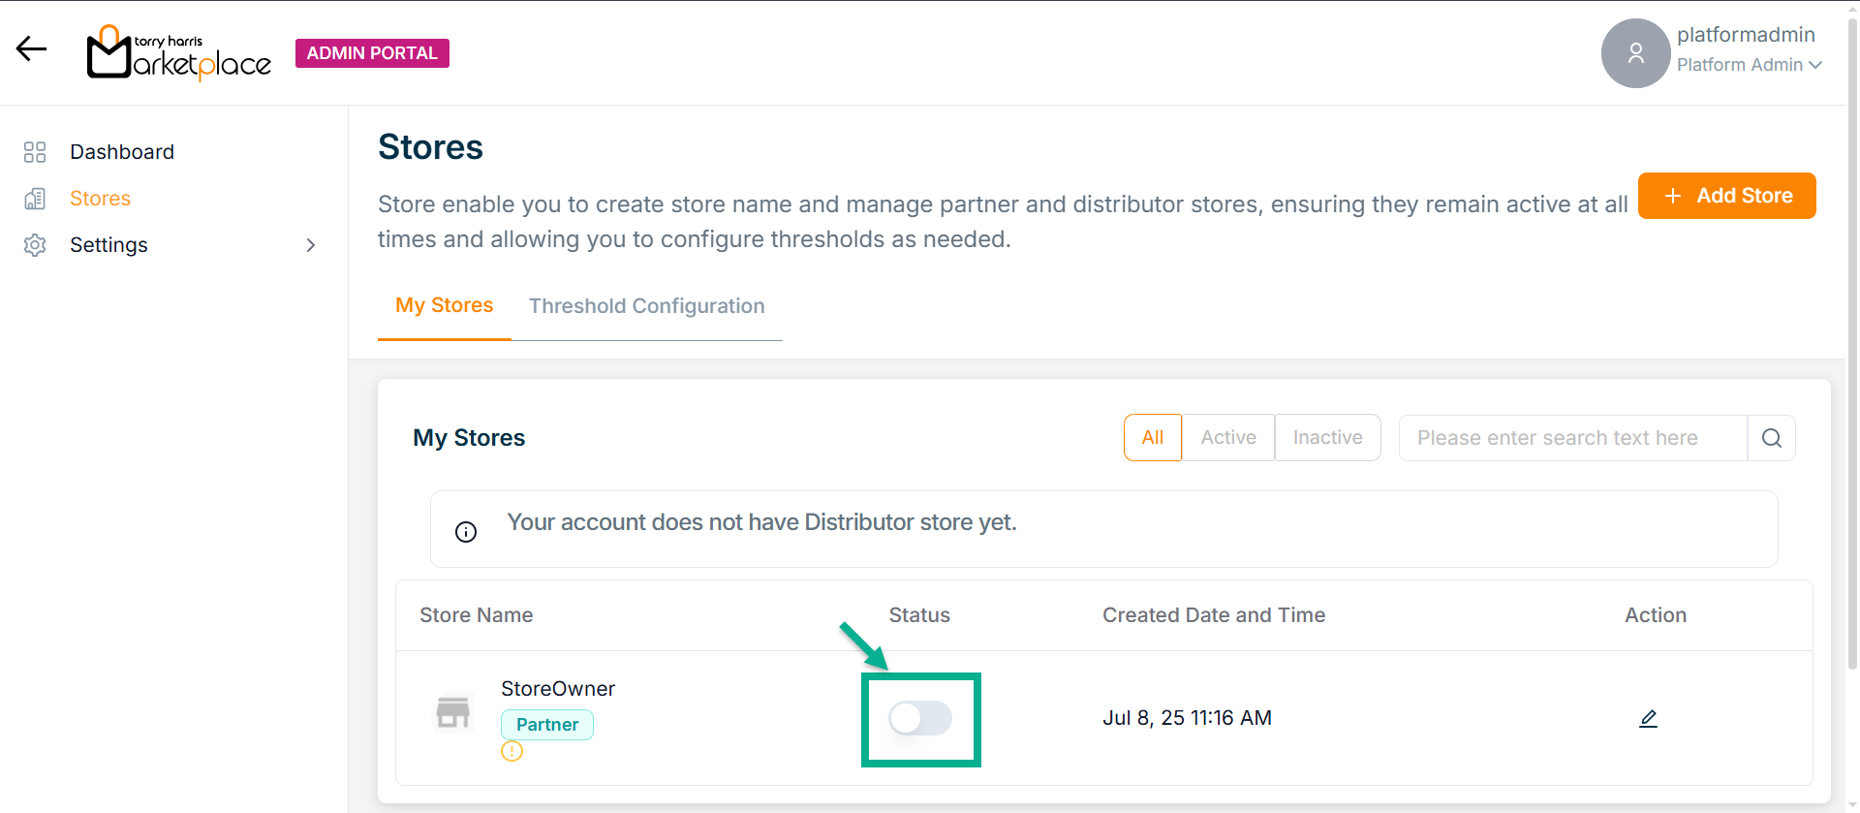Click the edit pencil icon for StoreOwner
Image resolution: width=1860 pixels, height=813 pixels.
1648,718
